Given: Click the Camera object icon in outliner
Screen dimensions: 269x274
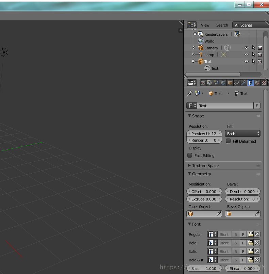Looking at the screenshot, I should point(201,48).
